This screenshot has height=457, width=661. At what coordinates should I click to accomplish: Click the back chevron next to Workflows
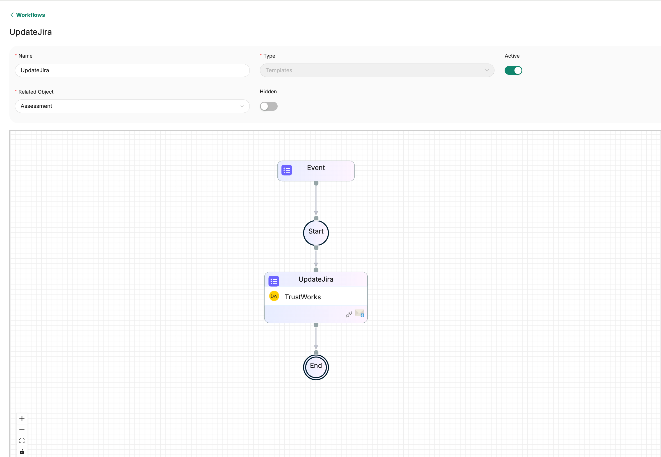tap(12, 15)
